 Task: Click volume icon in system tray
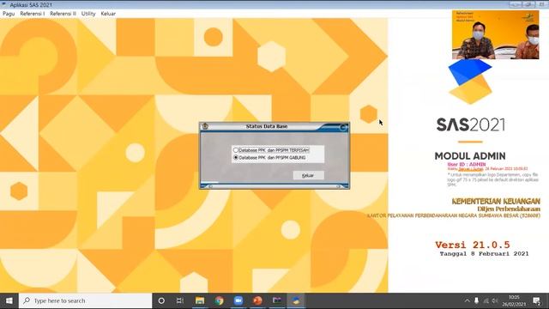(x=495, y=300)
